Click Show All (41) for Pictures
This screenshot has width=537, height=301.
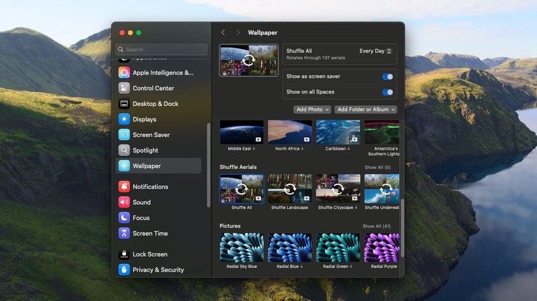(x=377, y=226)
